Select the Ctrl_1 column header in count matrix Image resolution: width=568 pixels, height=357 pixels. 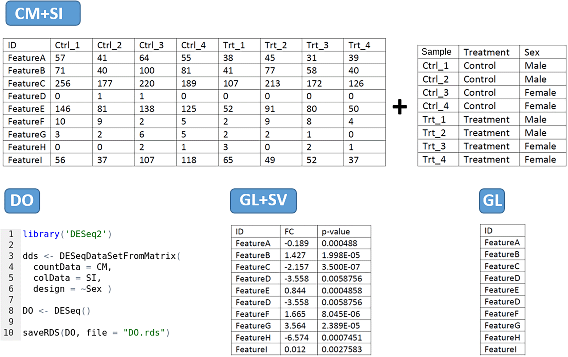tap(67, 45)
